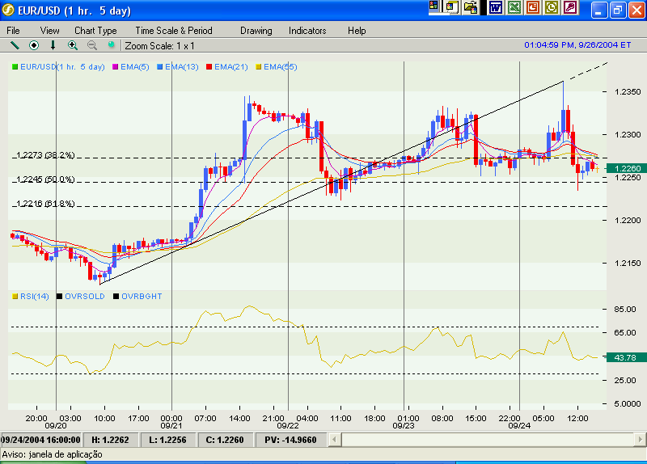Click the H: 1.2262 status field
This screenshot has height=464, width=647.
point(110,440)
